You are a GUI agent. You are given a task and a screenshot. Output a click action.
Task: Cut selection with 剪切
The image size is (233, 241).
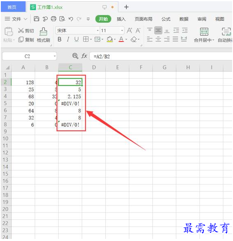(26, 31)
